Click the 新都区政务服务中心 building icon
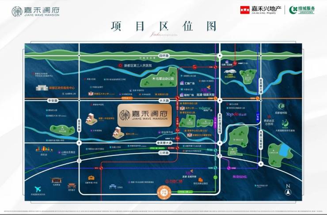Screen dimensions: 327x215 (x=42, y=88)
